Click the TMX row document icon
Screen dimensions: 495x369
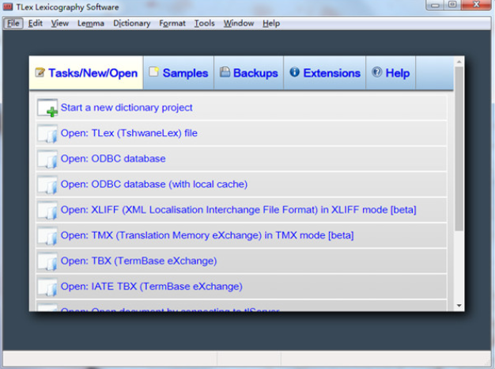click(x=47, y=236)
